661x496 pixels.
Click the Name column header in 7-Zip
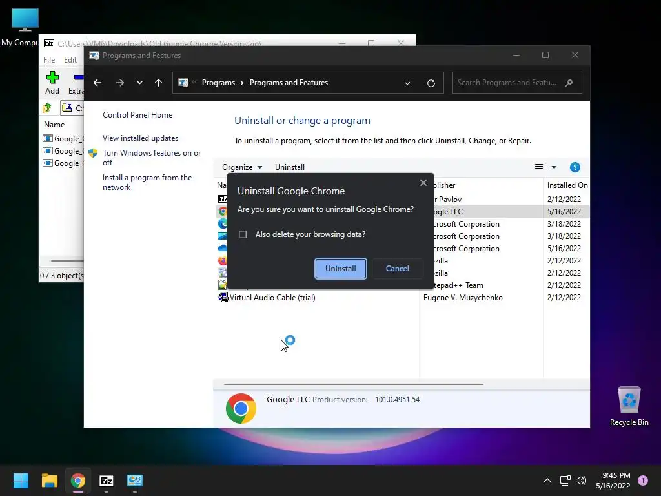54,125
